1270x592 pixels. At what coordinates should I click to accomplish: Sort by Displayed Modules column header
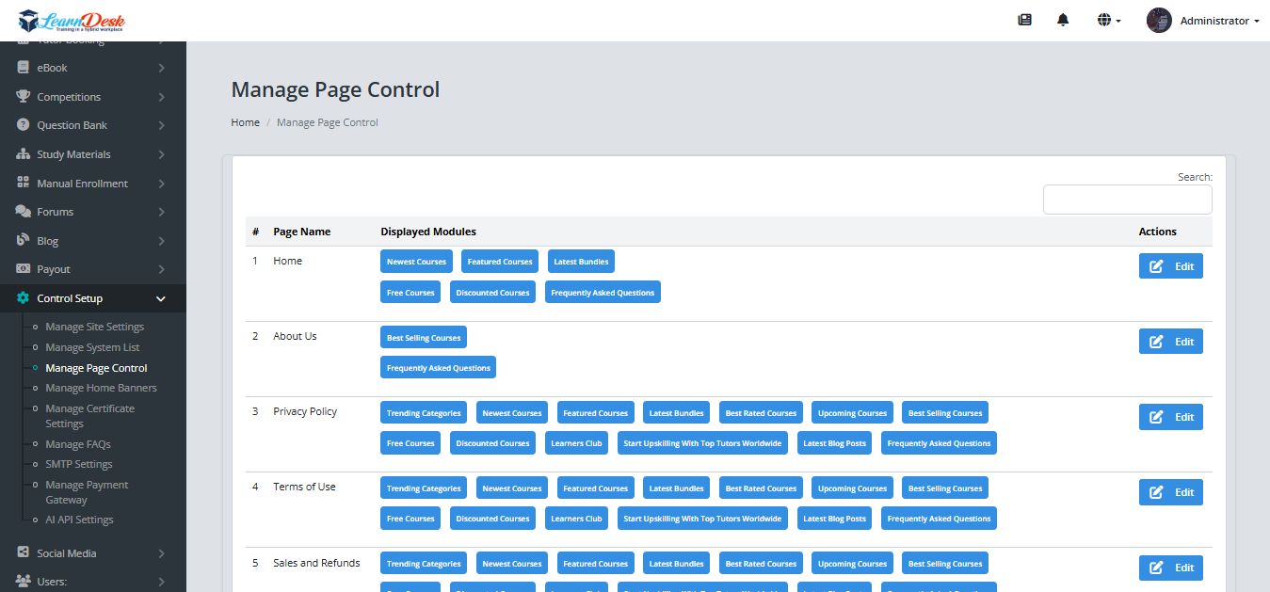point(428,232)
